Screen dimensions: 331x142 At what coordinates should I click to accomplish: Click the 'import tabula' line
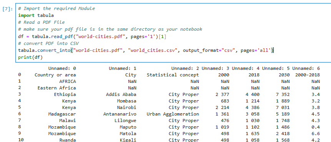[x=36, y=15]
